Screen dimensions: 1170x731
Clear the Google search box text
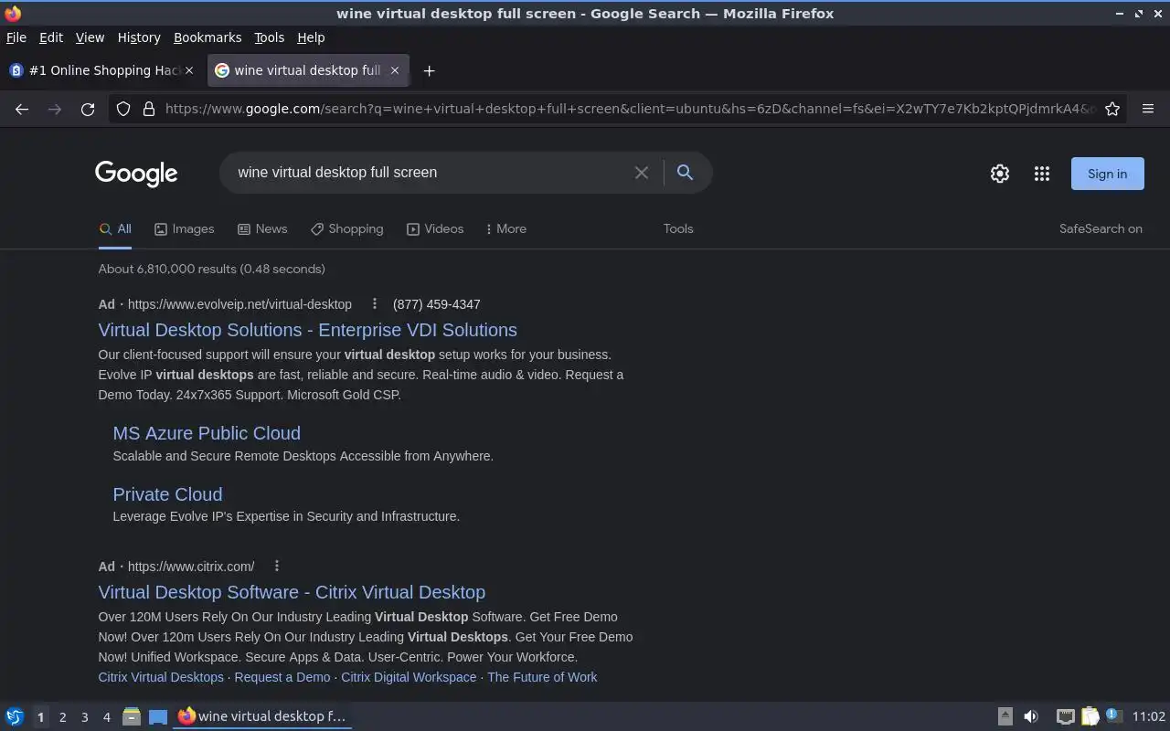coord(642,173)
